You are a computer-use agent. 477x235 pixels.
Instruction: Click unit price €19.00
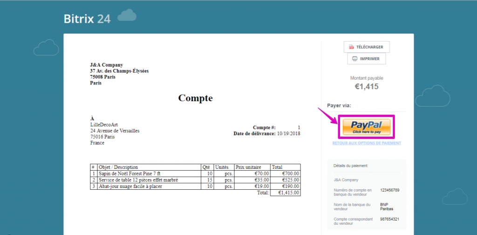(262, 187)
